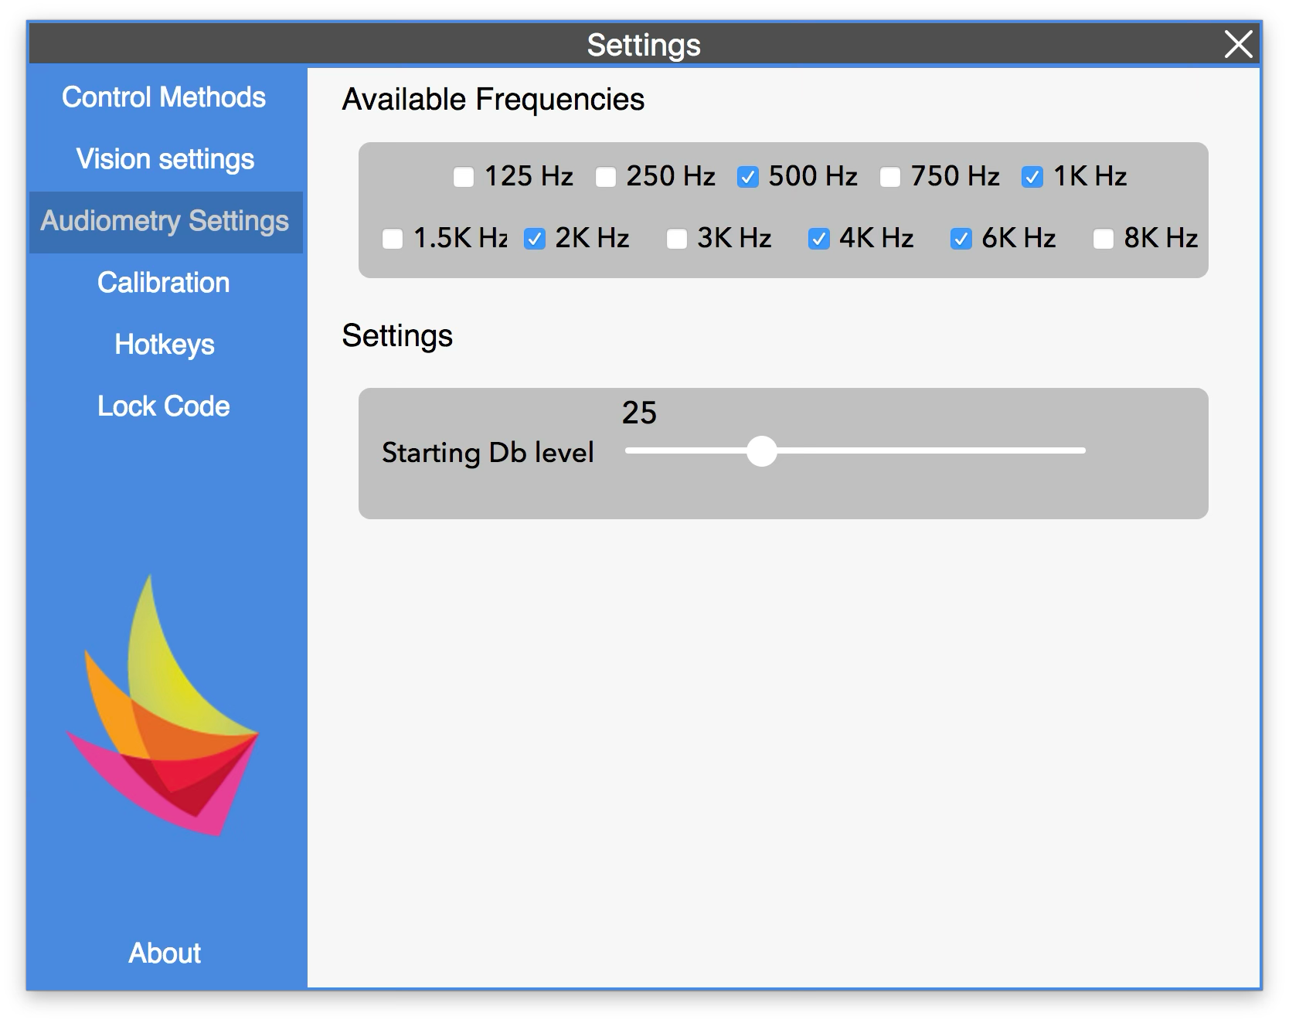This screenshot has width=1289, height=1023.
Task: Open the Control Methods settings section
Action: point(165,97)
